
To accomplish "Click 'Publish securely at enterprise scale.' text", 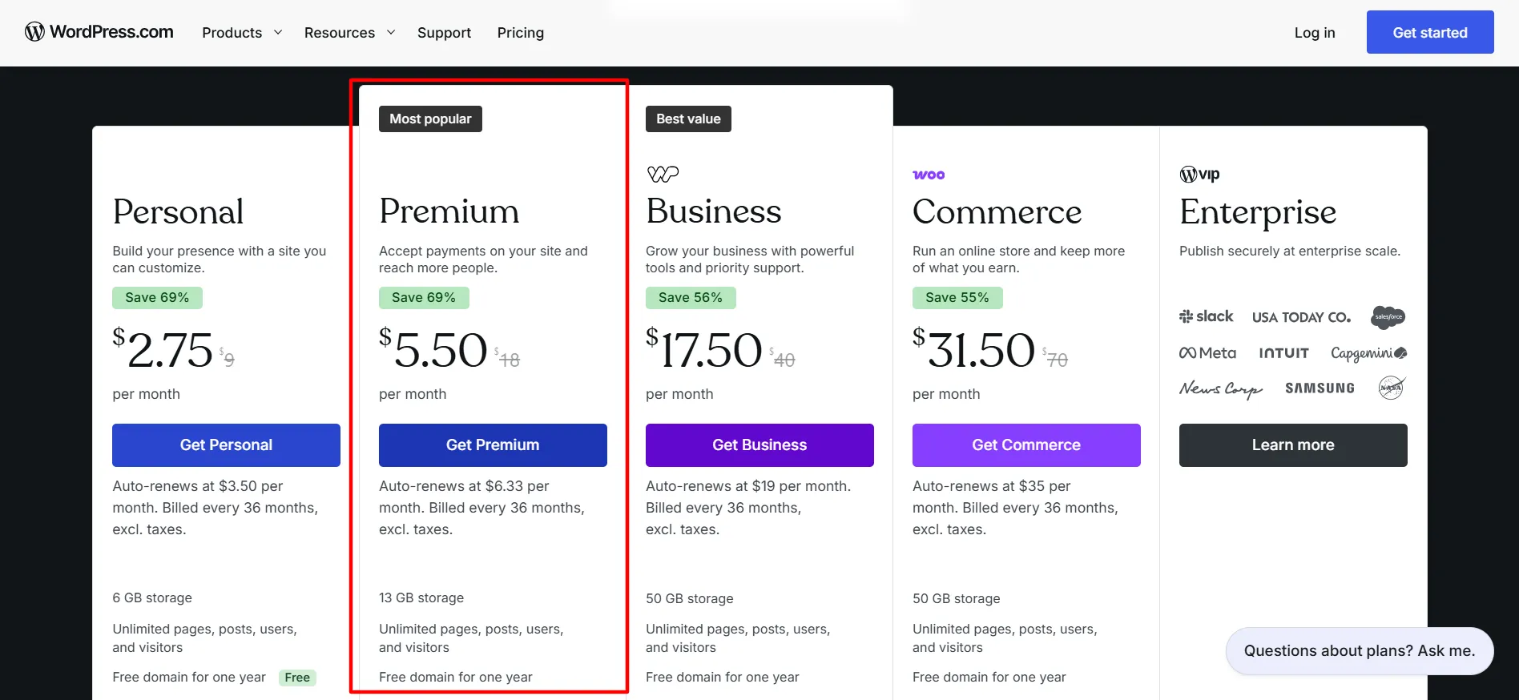I will 1290,251.
